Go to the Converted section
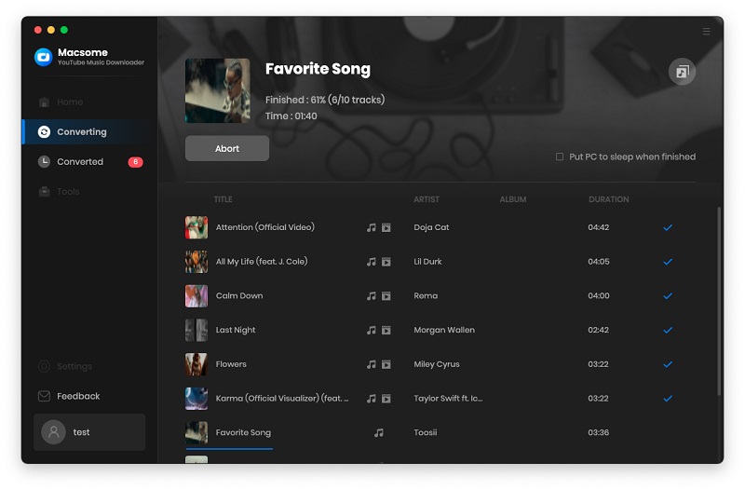The image size is (745, 490). pyautogui.click(x=88, y=162)
